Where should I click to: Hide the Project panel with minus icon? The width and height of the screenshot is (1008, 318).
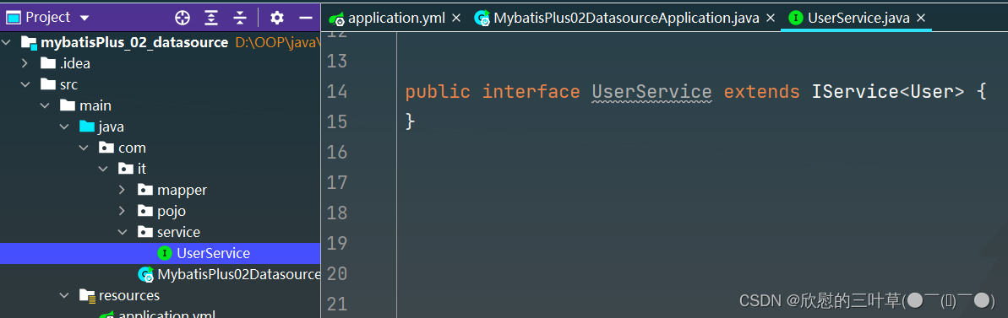click(306, 18)
